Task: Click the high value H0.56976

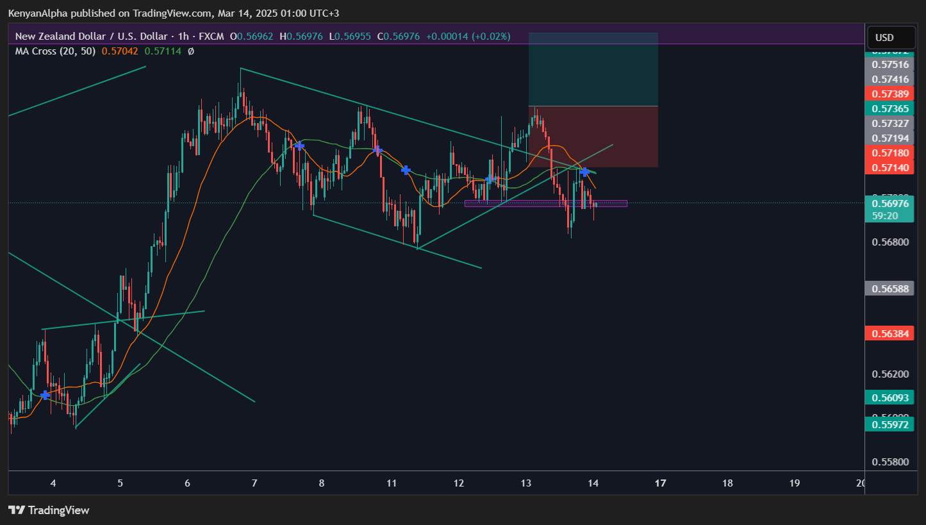Action: (x=301, y=37)
